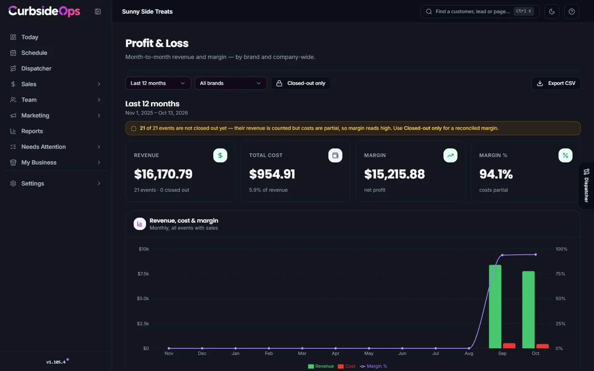594x371 pixels.
Task: Open the All brands dropdown
Action: tap(231, 83)
